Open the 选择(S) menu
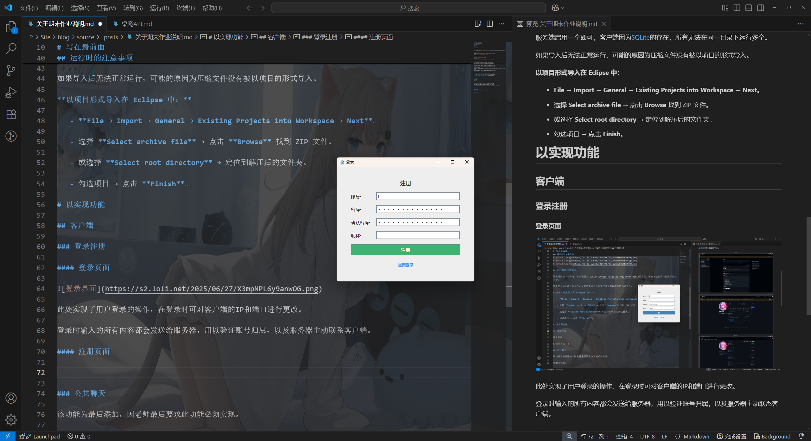Viewport: 811px width, 441px height. [x=80, y=8]
